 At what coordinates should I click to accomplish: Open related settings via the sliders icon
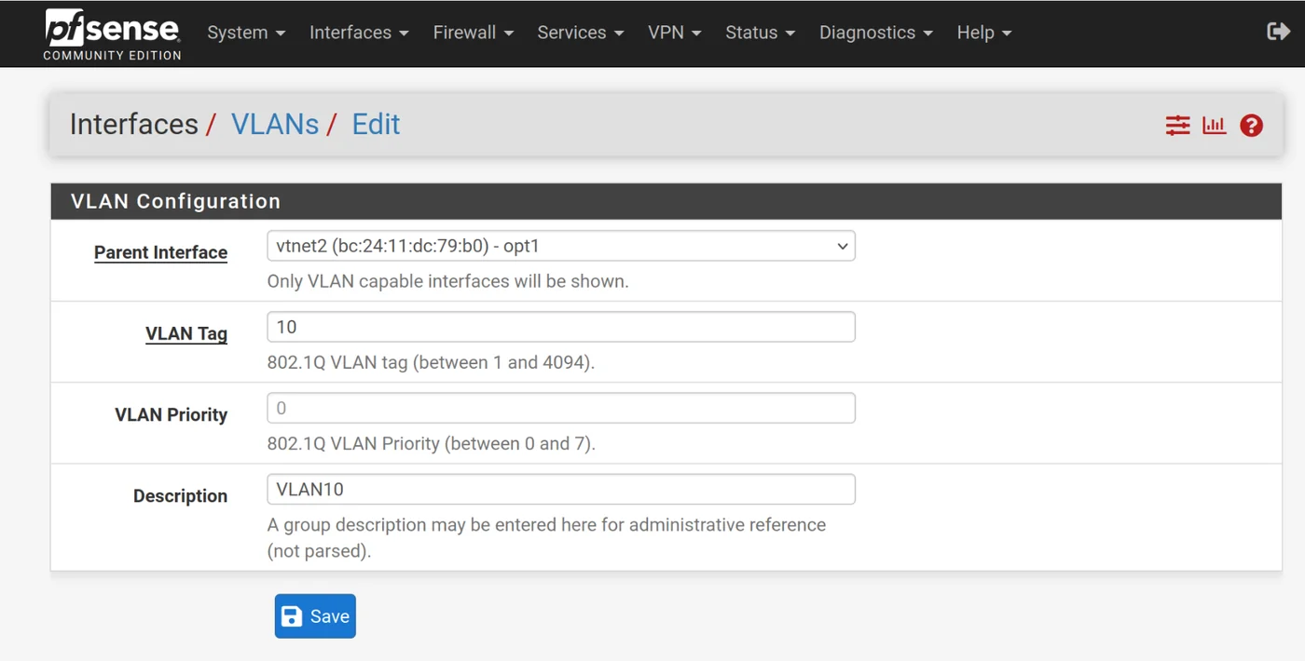[x=1176, y=125]
